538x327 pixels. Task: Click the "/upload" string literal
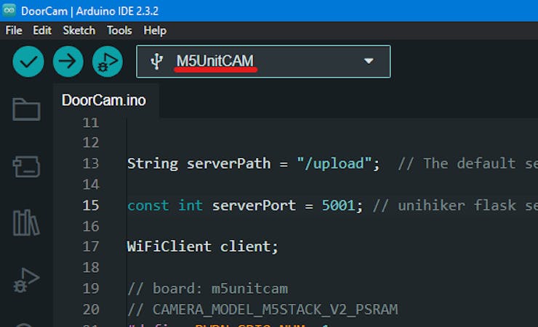[x=334, y=164]
